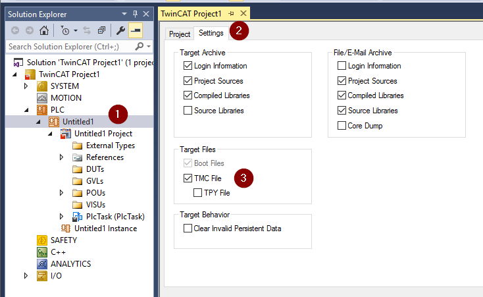Open the Solution Explorer window position dropdown
483x297 pixels.
click(x=124, y=14)
